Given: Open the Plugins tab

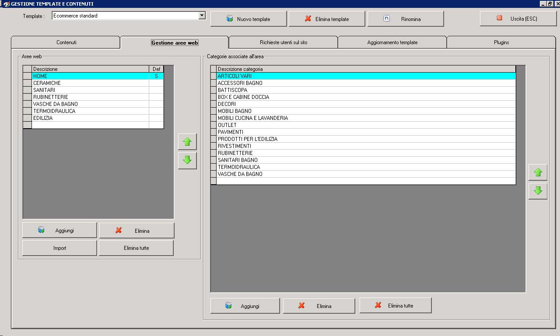Looking at the screenshot, I should pos(501,42).
